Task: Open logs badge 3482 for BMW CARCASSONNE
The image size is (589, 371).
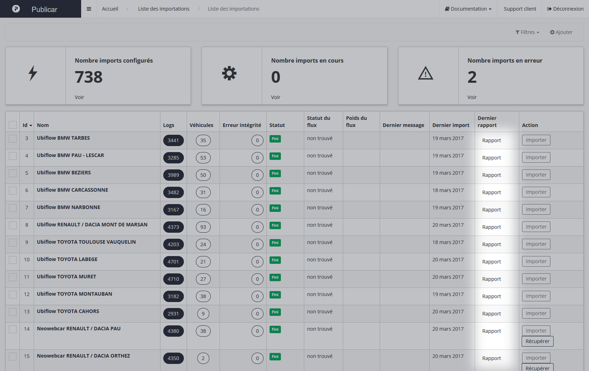Action: tap(173, 192)
